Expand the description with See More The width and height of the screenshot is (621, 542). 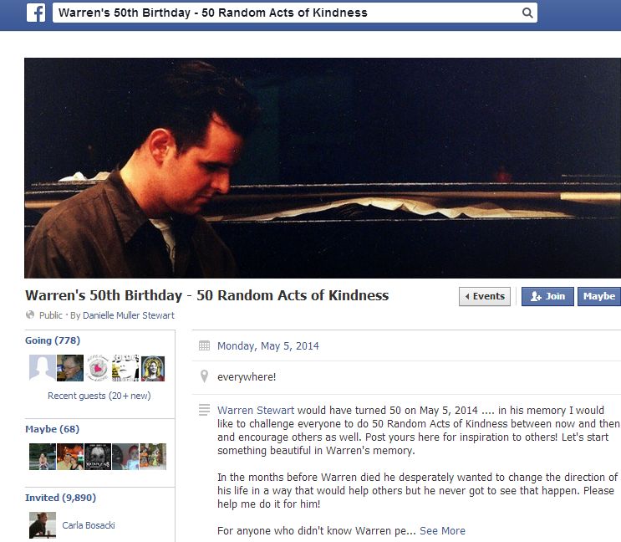pos(442,530)
